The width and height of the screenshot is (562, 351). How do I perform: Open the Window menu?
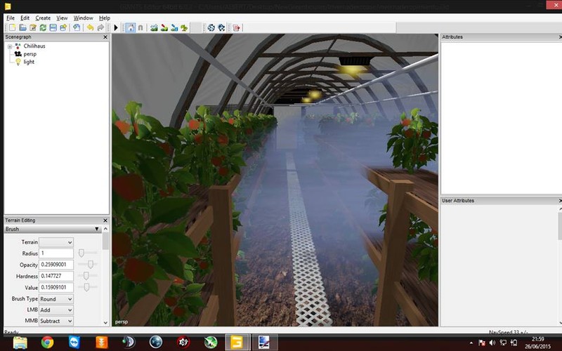click(83, 18)
